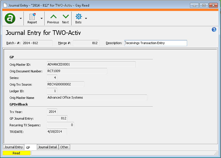Expand the Bots dropdown arrow
The image size is (221, 158).
[86, 18]
